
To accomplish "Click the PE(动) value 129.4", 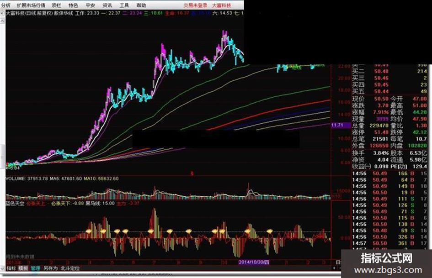I will coord(420,167).
